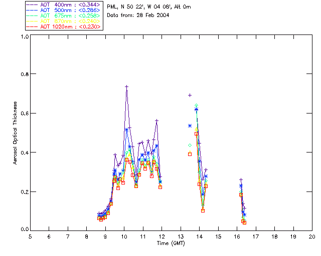Click the 0.0 tick label on y-axis

[x=24, y=230]
